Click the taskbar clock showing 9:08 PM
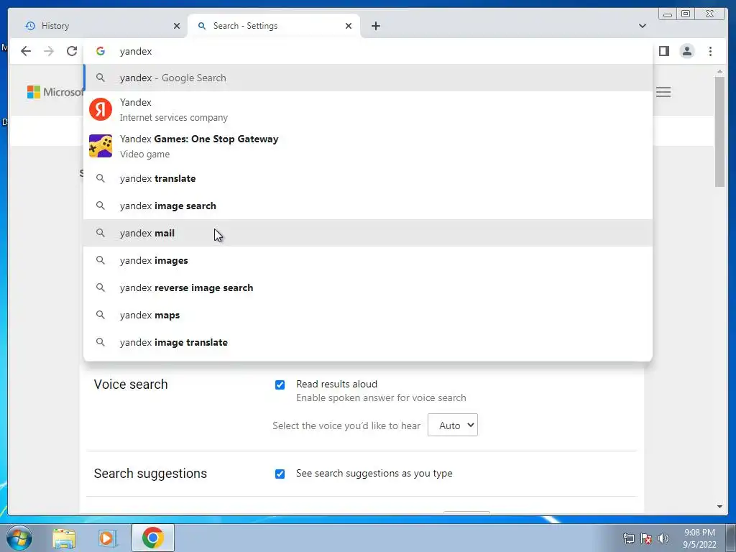 coord(699,538)
